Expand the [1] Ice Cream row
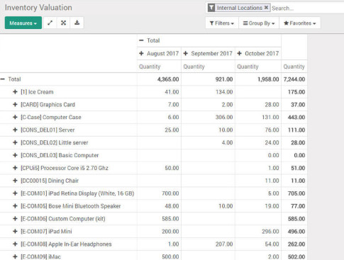Viewport: 344px width, 260px height. pyautogui.click(x=15, y=92)
